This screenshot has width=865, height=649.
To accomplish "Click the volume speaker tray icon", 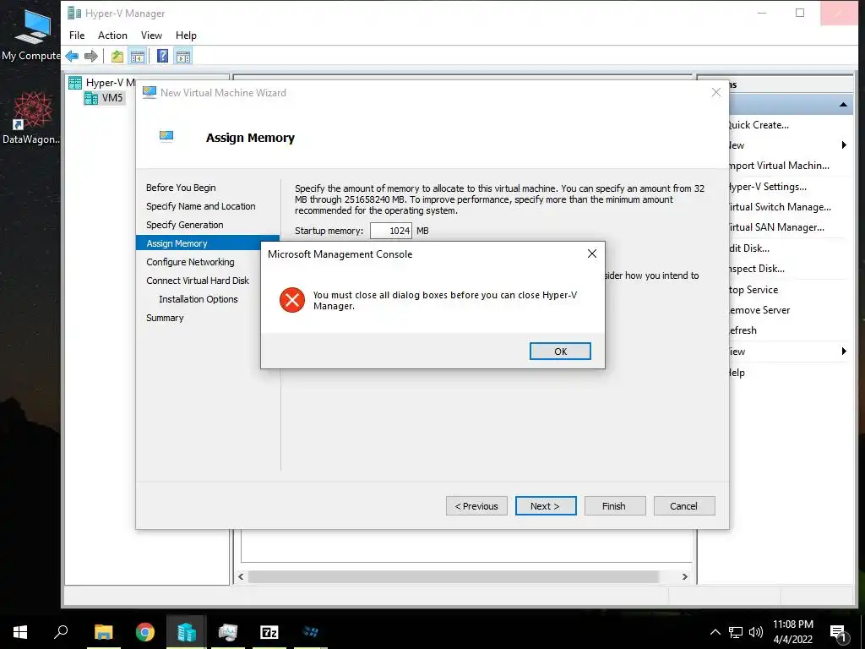I will tap(756, 632).
